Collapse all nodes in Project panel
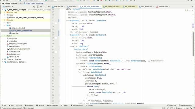 [41, 7]
